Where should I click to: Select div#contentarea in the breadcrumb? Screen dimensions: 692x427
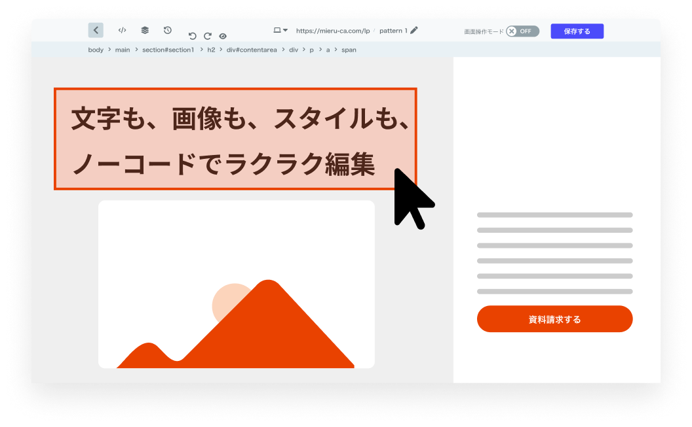point(252,50)
